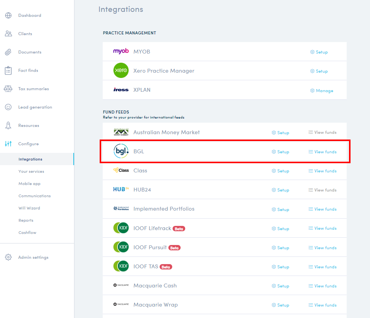Click the Configure sliders icon
The image size is (370, 318).
pyautogui.click(x=8, y=144)
